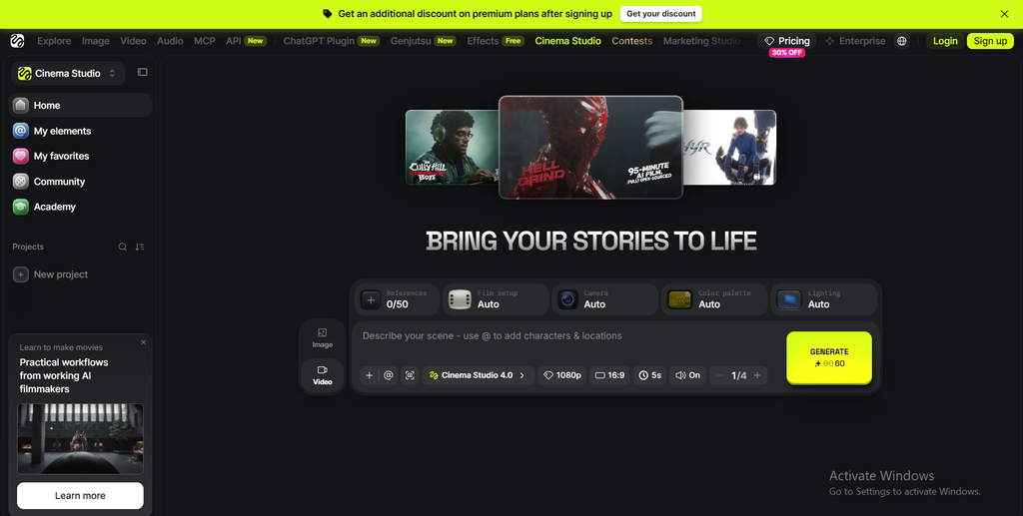Open the 16:9 aspect ratio selector
The image size is (1023, 516).
tap(610, 375)
